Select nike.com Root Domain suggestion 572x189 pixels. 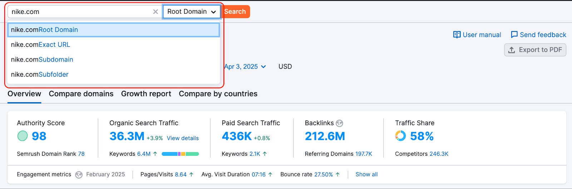113,30
